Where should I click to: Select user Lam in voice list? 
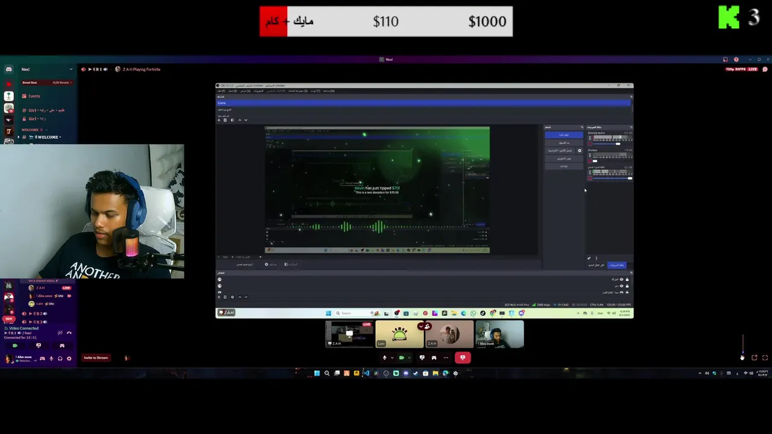tap(40, 304)
